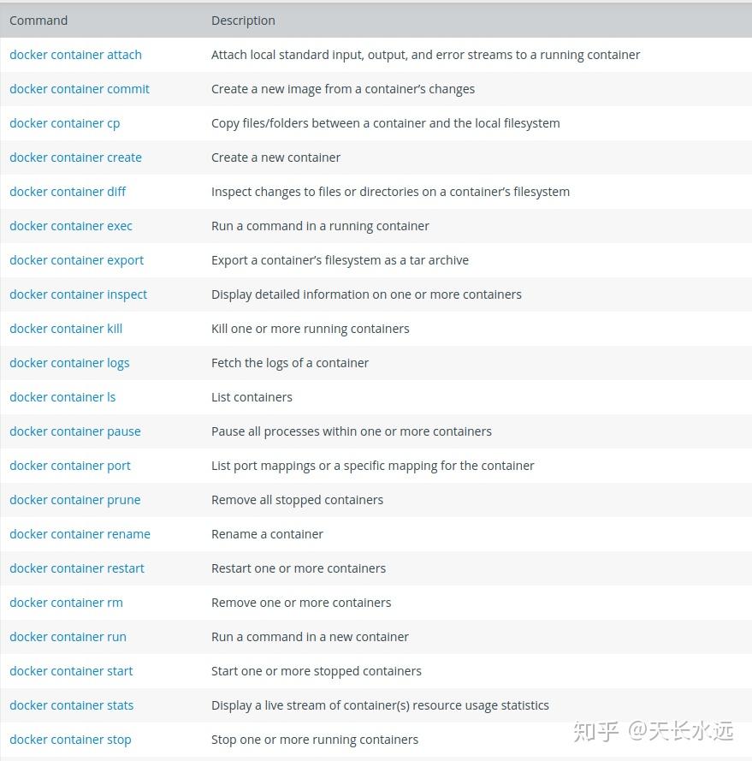Click 'Attach local standard input, output' description
The height and width of the screenshot is (761, 752).
click(426, 55)
